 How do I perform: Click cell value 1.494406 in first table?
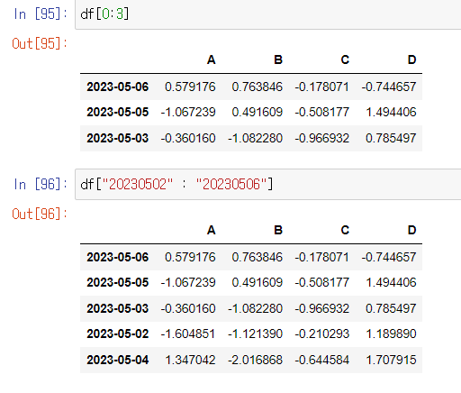[391, 112]
